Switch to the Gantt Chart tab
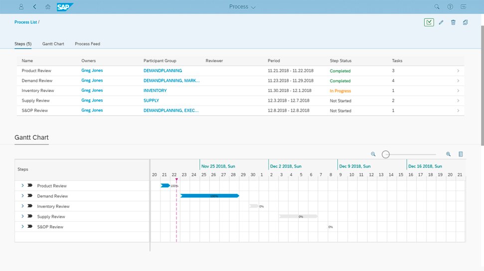The height and width of the screenshot is (271, 484). point(53,44)
